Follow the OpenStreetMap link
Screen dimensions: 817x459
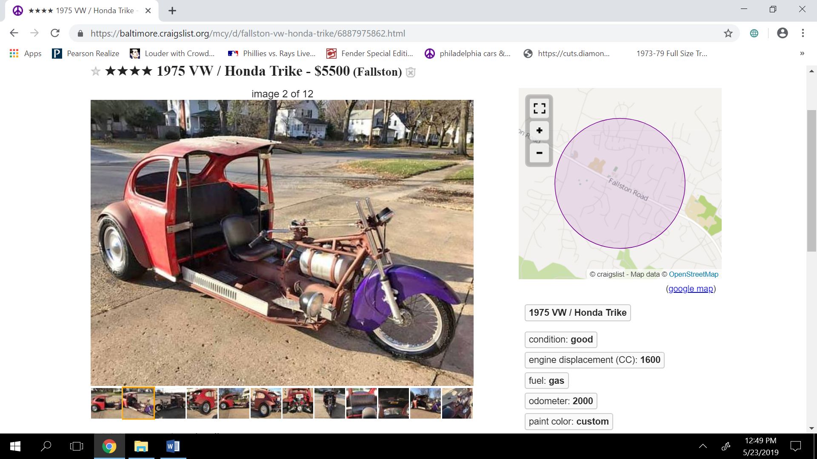coord(693,274)
